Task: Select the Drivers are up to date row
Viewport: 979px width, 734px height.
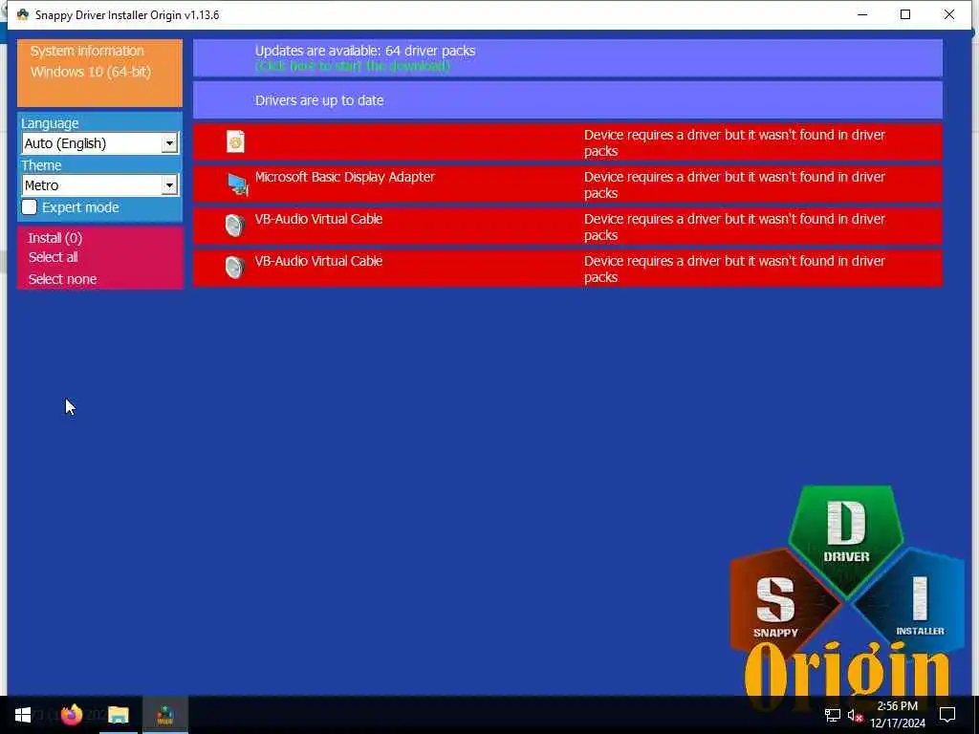Action: pos(568,99)
